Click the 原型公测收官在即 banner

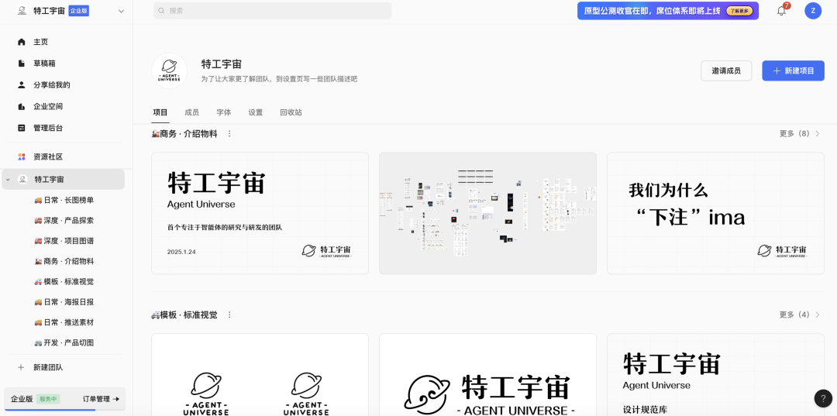coord(668,11)
